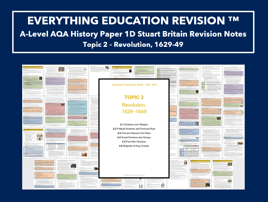Select the 'A-Level AQA History Paper 1D' subtitle
Screen dimensions: 268x202
133,34
